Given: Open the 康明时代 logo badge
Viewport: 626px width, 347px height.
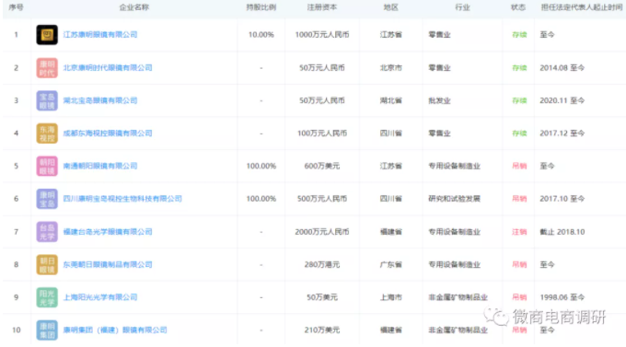Looking at the screenshot, I should pyautogui.click(x=47, y=68).
